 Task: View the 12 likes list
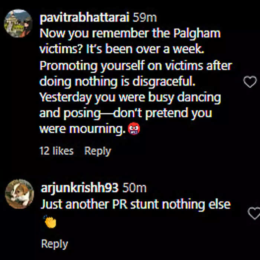pos(56,151)
